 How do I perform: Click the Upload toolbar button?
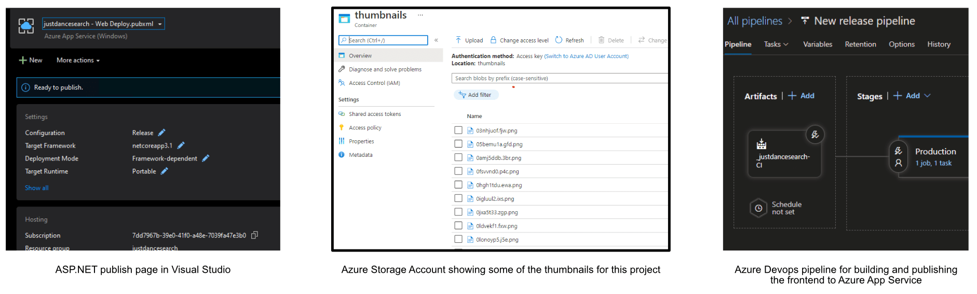coord(469,40)
